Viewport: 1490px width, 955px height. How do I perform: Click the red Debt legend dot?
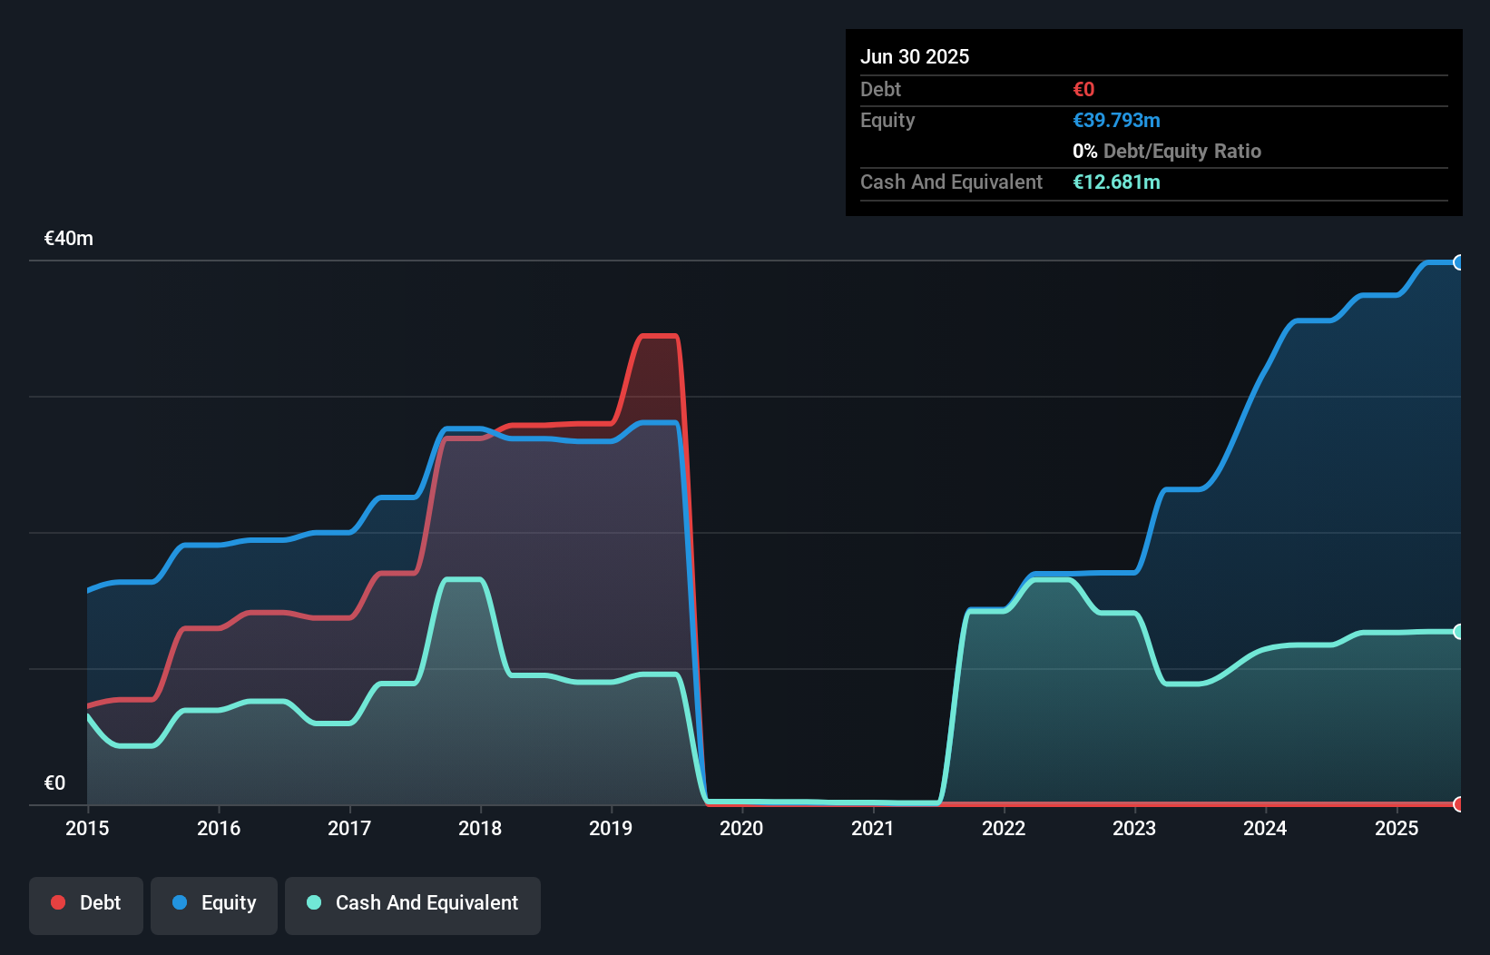[x=58, y=902]
